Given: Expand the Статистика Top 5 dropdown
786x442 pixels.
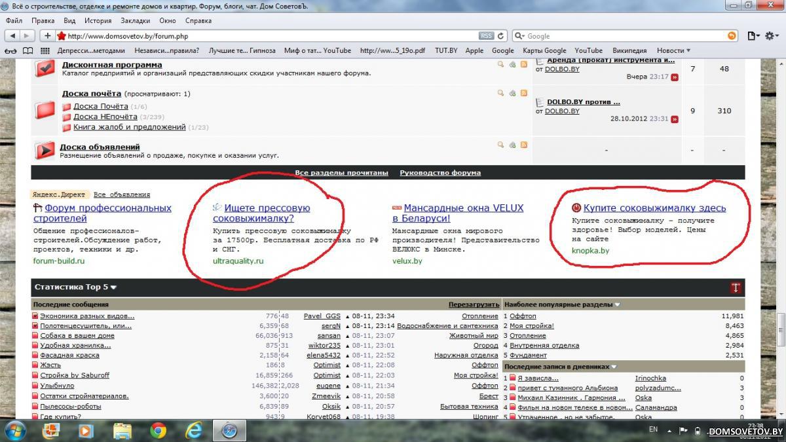Looking at the screenshot, I should point(113,287).
